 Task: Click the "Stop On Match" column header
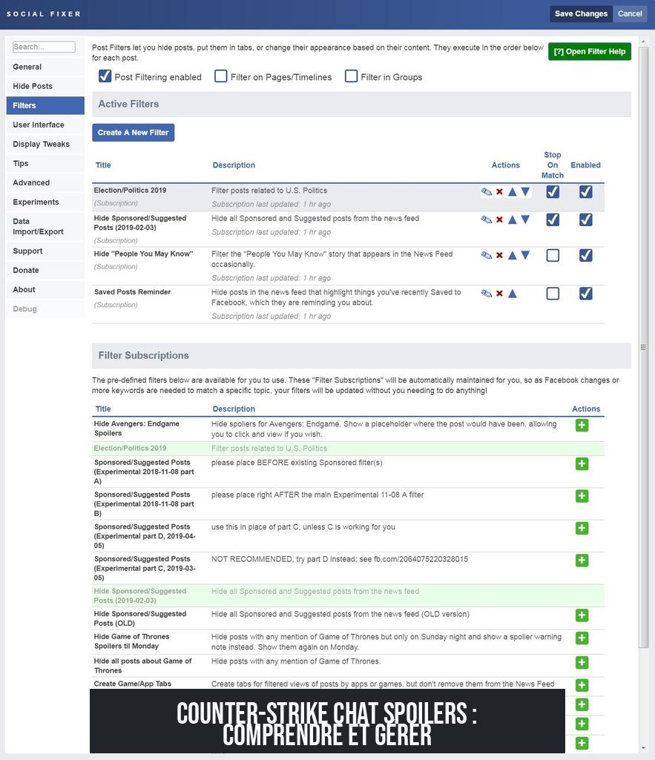point(553,165)
